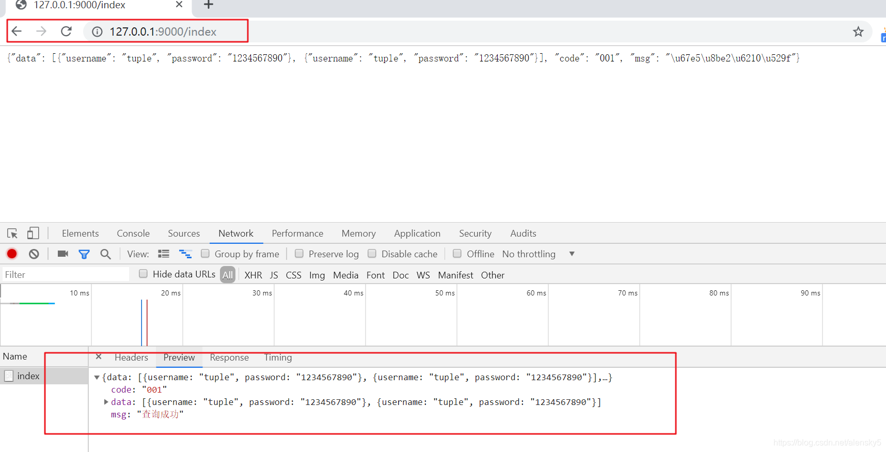Viewport: 886px width, 452px height.
Task: Check Disable cache
Action: tap(372, 254)
